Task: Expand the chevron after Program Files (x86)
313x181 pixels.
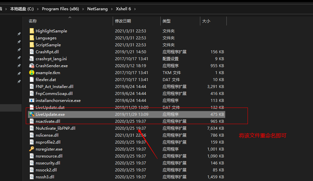Action: [83, 9]
